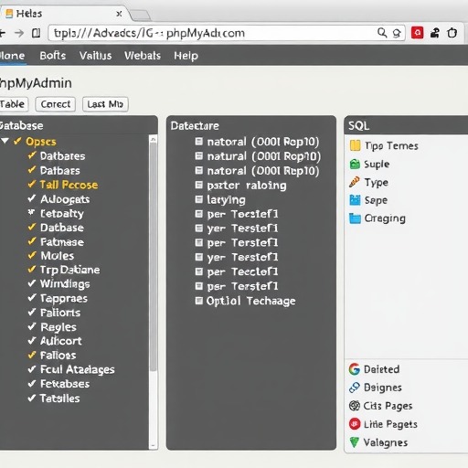Select the Faliorts tree item
Image resolution: width=468 pixels, height=468 pixels.
pos(60,313)
